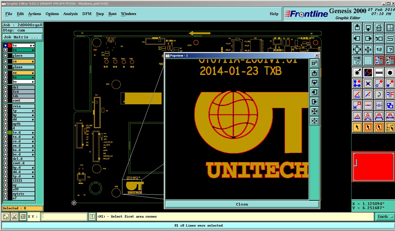The height and width of the screenshot is (231, 395).
Task: Toggle the grid display icon
Action: tap(368, 60)
